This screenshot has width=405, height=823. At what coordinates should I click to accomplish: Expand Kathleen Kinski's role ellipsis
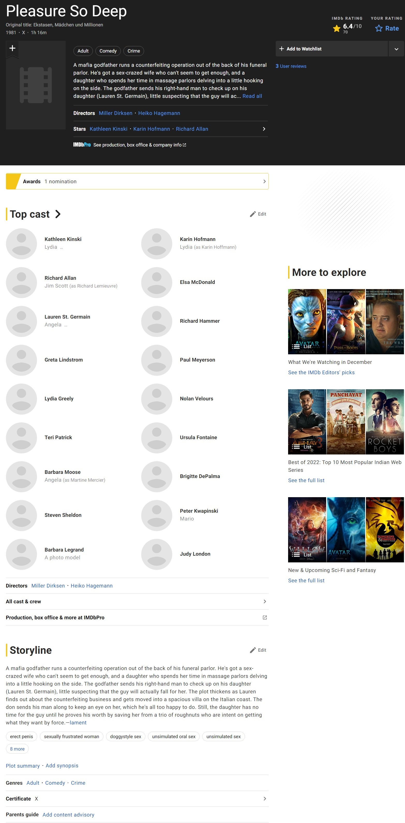pos(61,247)
